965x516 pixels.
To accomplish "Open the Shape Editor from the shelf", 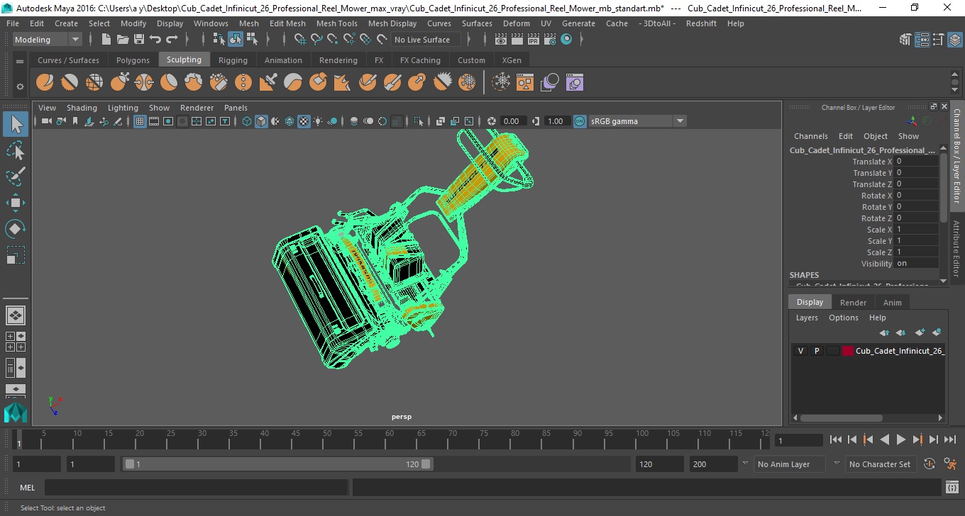I will (575, 83).
